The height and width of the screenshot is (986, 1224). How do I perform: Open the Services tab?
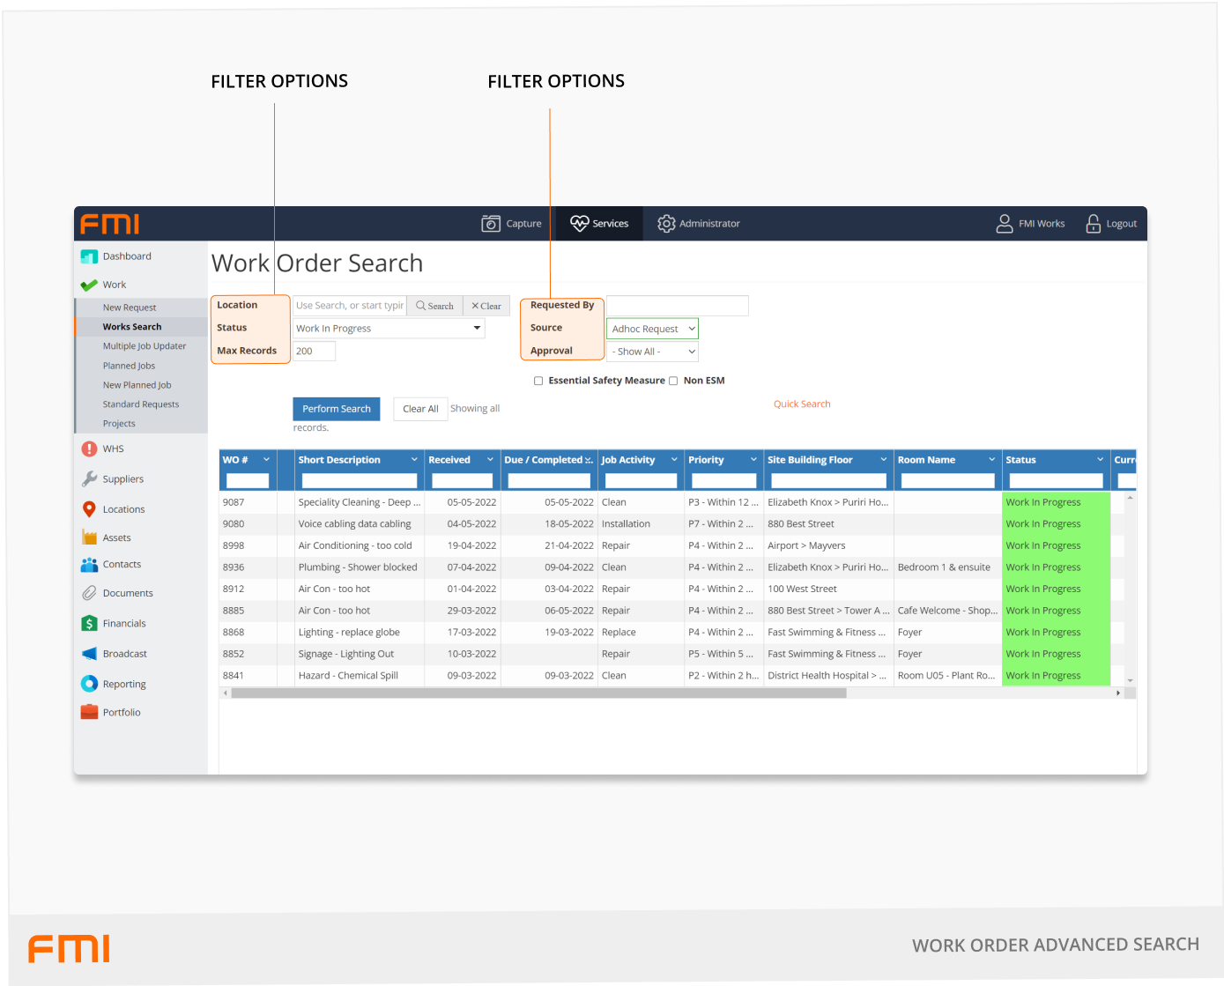[599, 224]
